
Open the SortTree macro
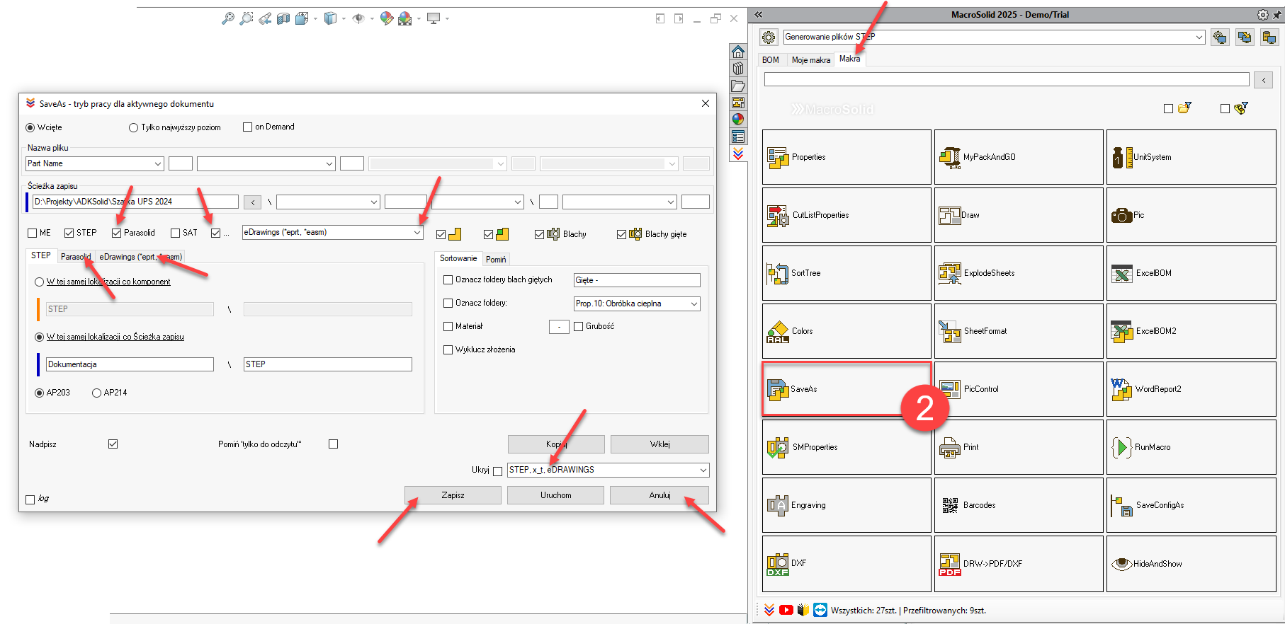pos(847,273)
